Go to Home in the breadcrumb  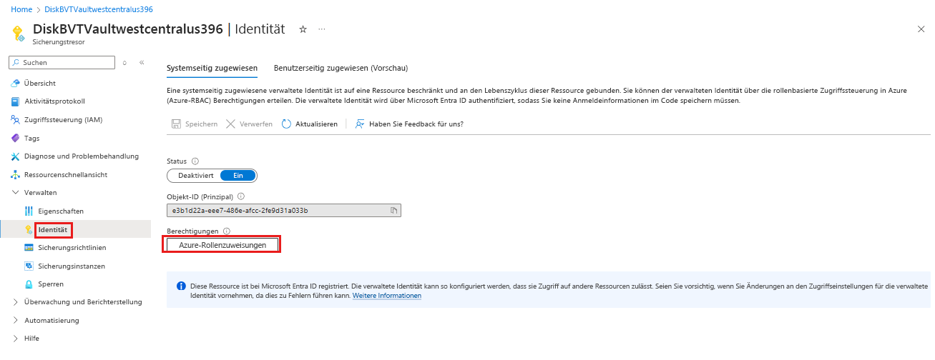(21, 9)
